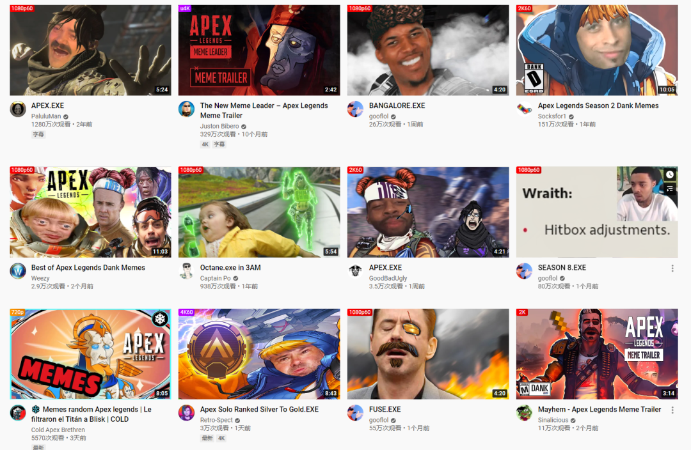691x450 pixels.
Task: Visit PaluluMan channel name link
Action: (x=46, y=116)
